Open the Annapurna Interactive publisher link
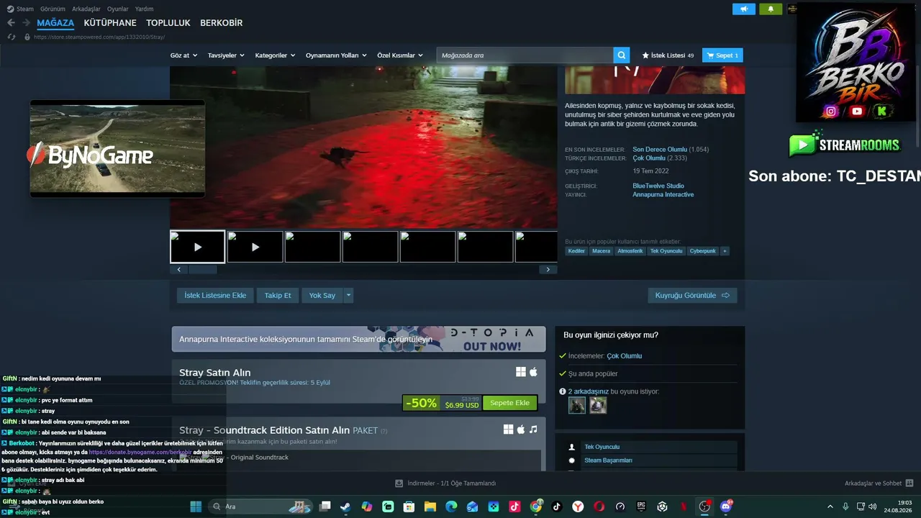The width and height of the screenshot is (921, 518). point(663,194)
